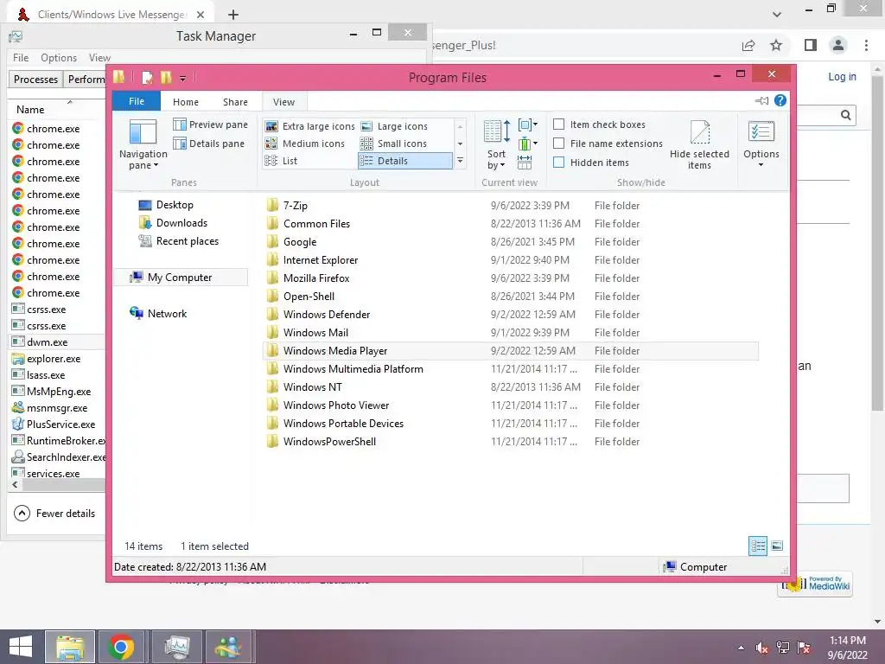The image size is (885, 664).
Task: Click the Large icons view icon in status bar
Action: (777, 546)
